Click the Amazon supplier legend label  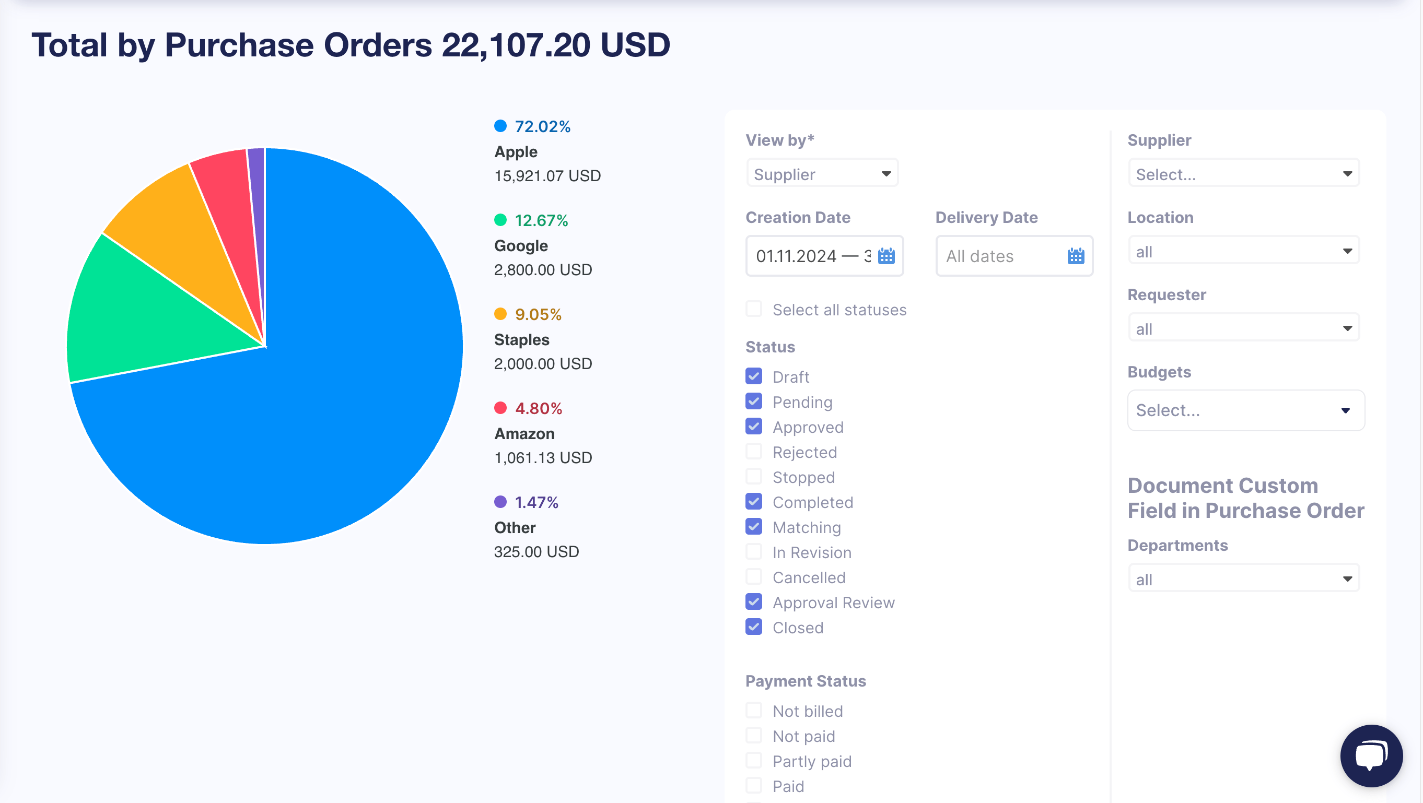click(524, 433)
